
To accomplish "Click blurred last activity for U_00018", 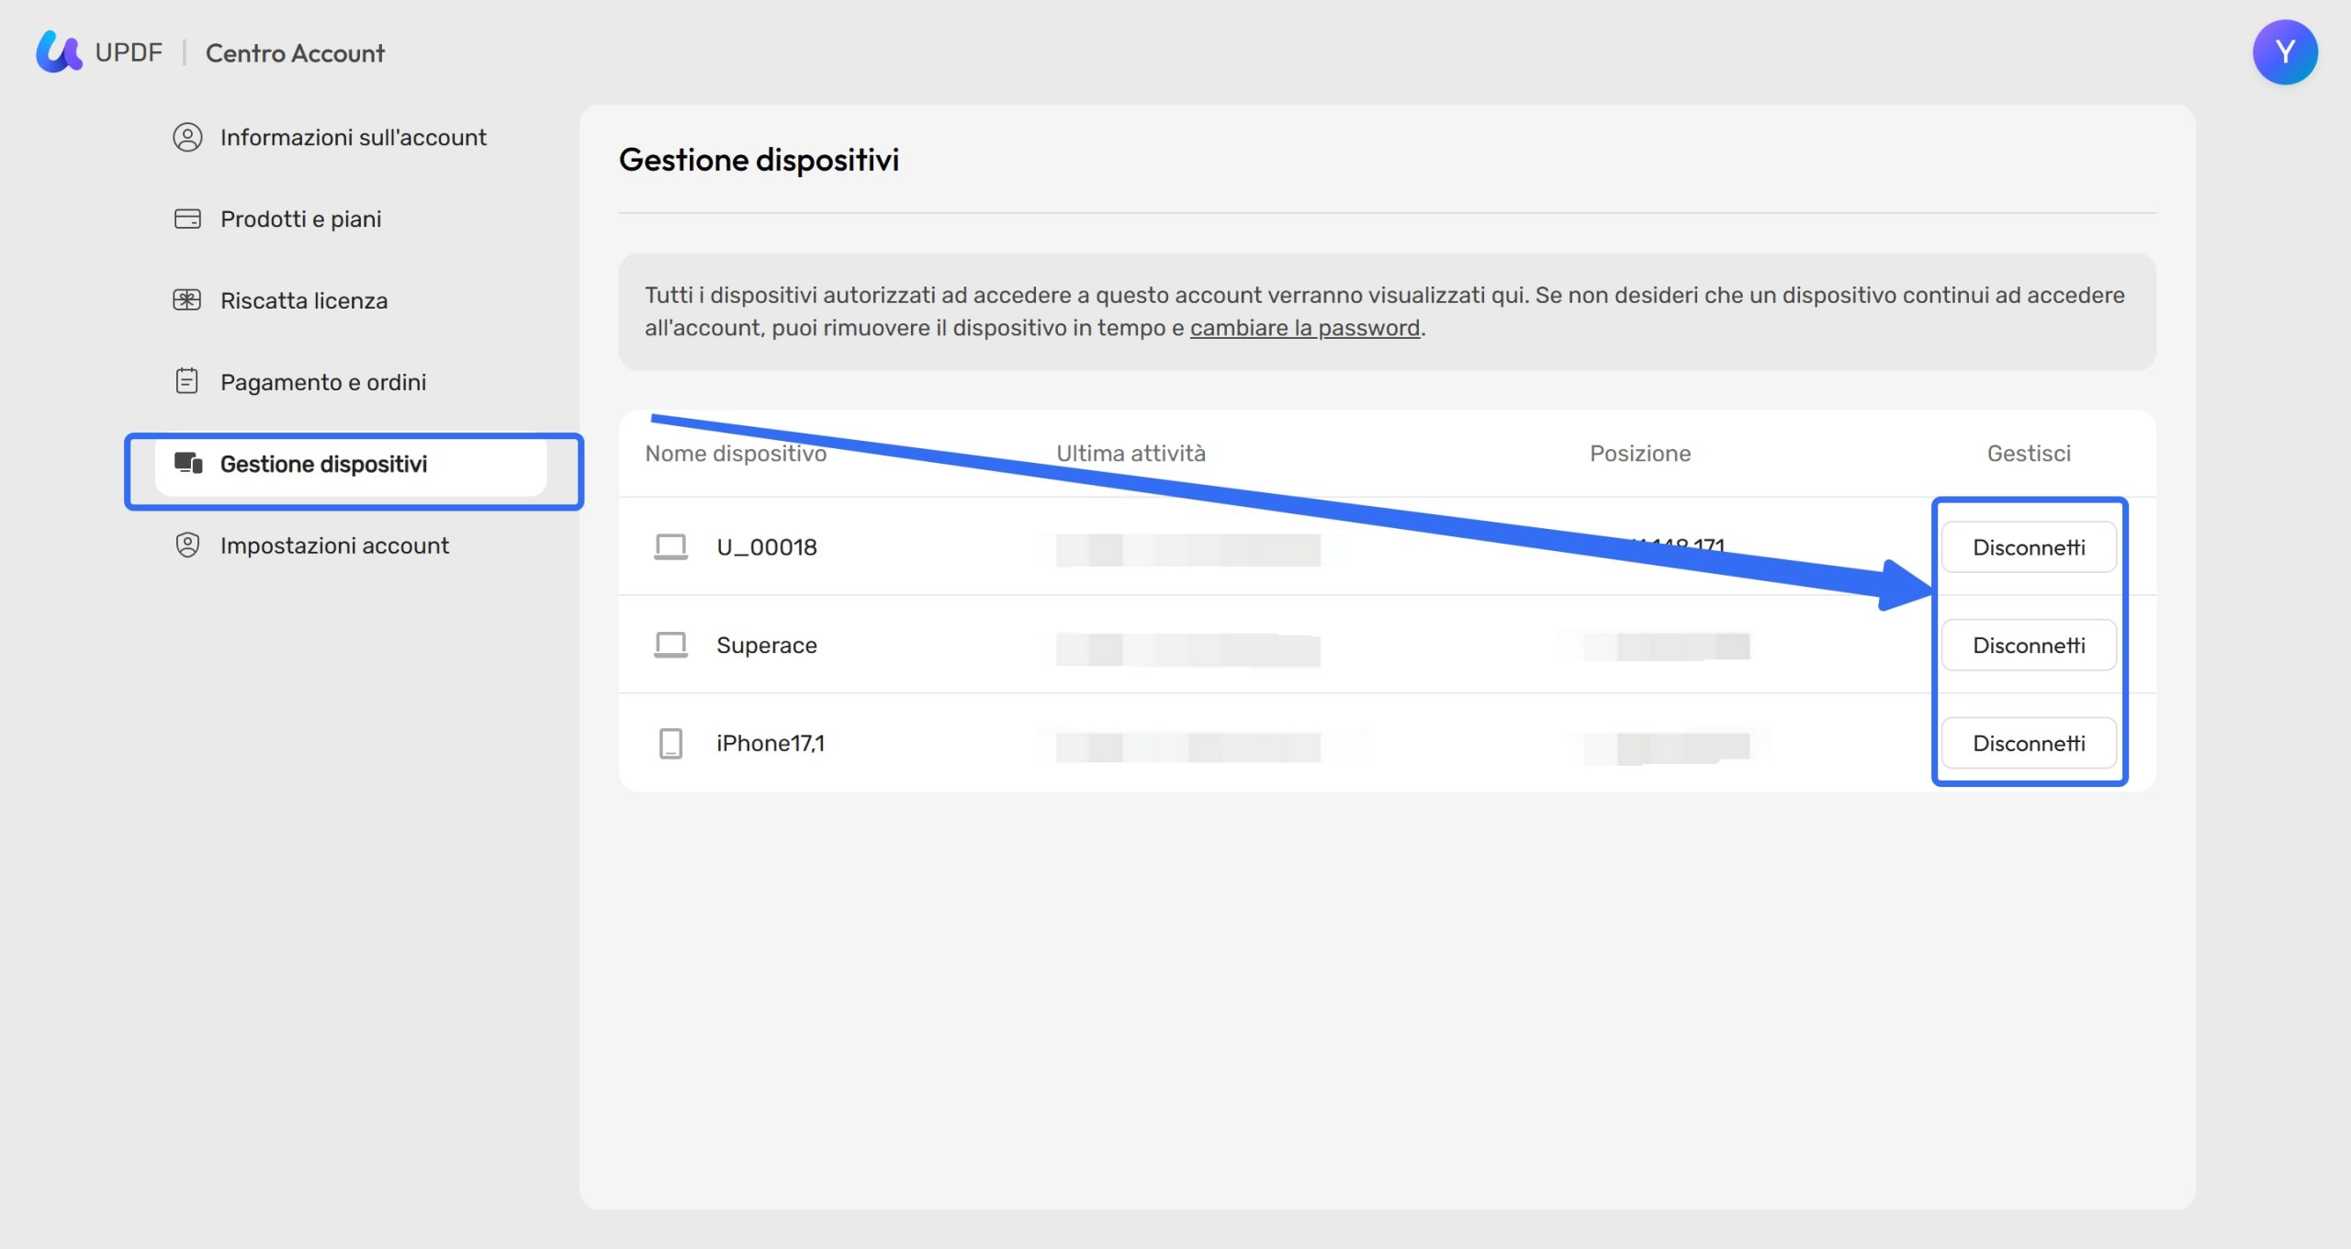I will [1187, 550].
